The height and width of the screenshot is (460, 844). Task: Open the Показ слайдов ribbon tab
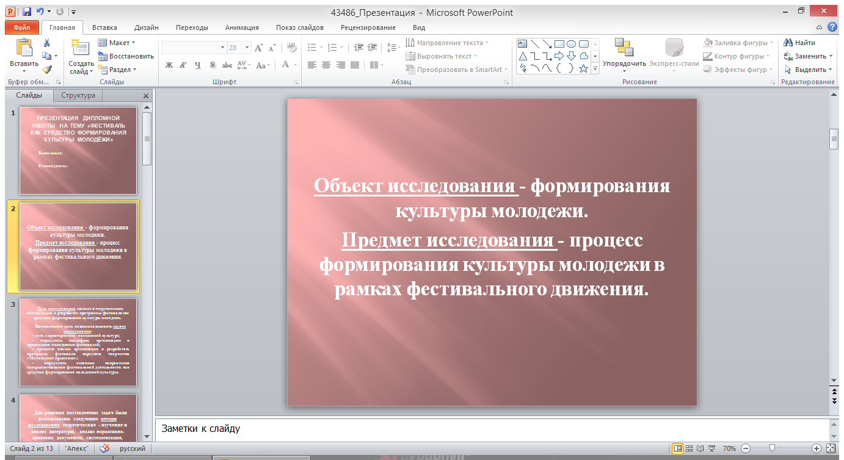click(300, 27)
